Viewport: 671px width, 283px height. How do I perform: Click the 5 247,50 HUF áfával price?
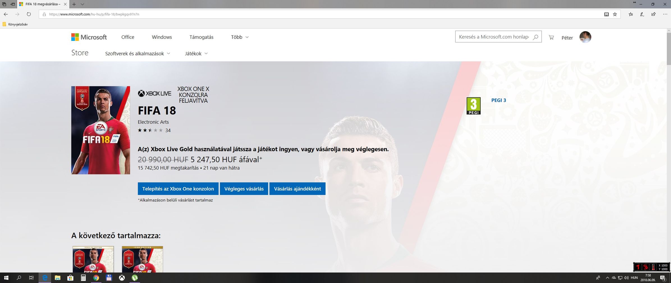(x=226, y=160)
